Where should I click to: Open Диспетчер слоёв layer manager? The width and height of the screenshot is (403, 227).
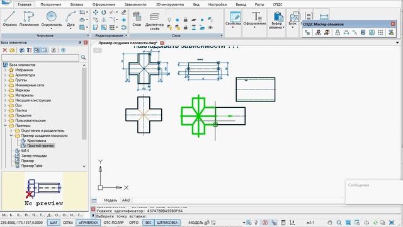coord(154,21)
